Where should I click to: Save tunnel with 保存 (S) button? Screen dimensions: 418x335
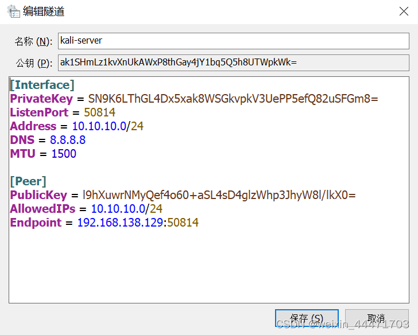point(307,318)
